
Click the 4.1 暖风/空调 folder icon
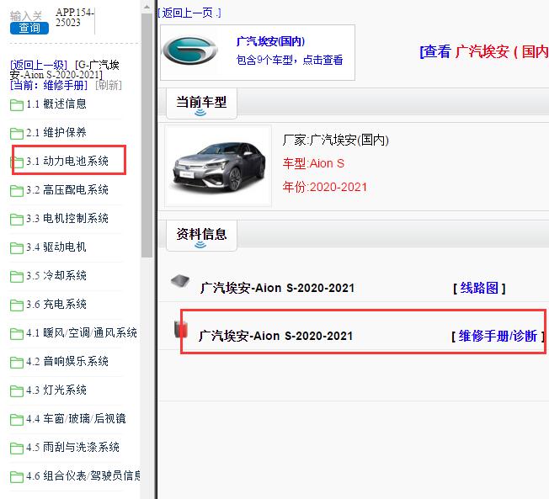point(17,334)
